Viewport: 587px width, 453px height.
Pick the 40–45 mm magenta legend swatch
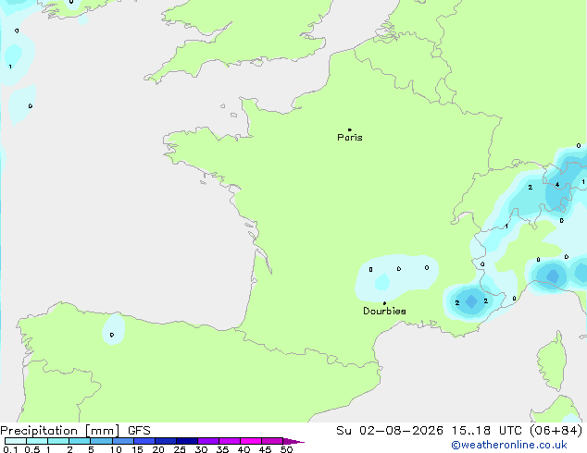pyautogui.click(x=251, y=441)
